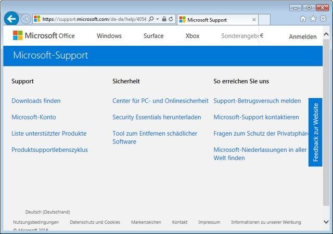Click the Anmelden sign-in link

(303, 37)
